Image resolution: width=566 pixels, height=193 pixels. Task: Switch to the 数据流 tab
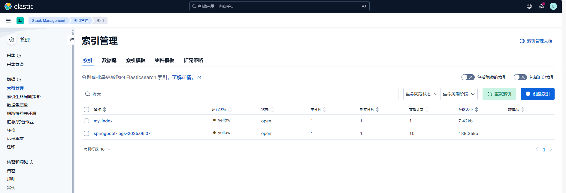109,60
